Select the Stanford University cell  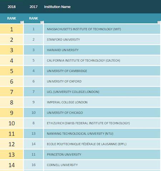click(x=102, y=39)
